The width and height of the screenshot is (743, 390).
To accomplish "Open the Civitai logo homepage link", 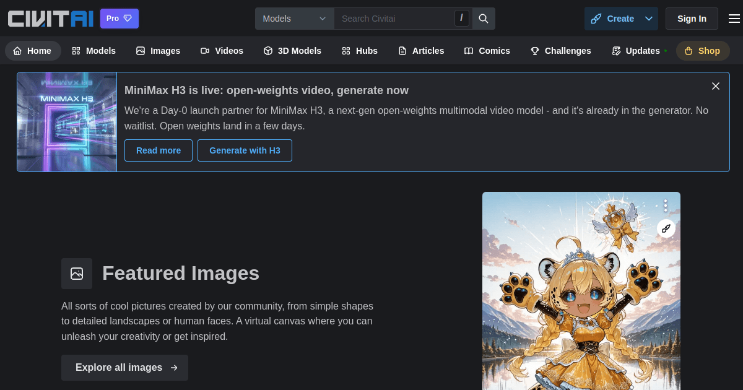I will 51,19.
